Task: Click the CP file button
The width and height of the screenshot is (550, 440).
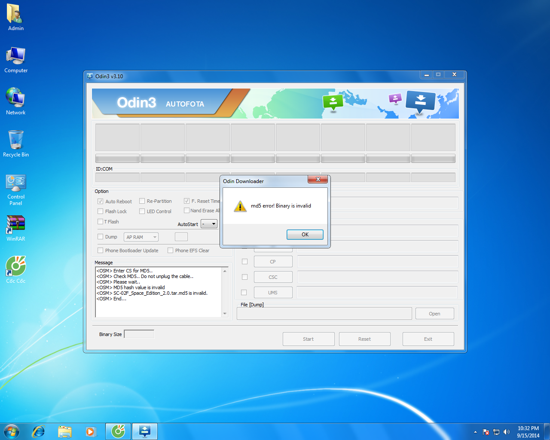Action: coord(273,261)
